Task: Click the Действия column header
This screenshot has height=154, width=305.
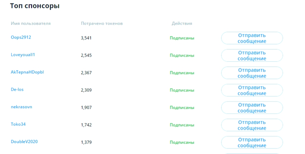Action: tap(182, 23)
